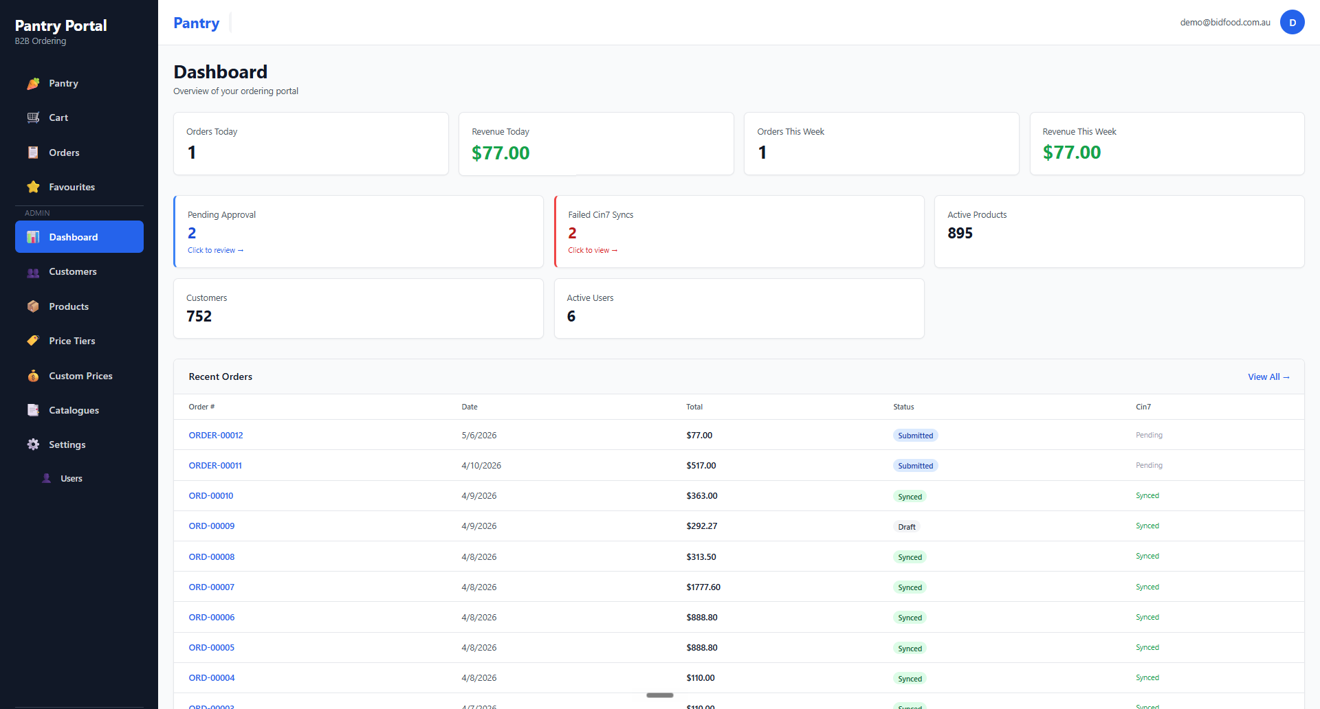This screenshot has width=1320, height=709.
Task: Open Settings in the sidebar
Action: [79, 444]
